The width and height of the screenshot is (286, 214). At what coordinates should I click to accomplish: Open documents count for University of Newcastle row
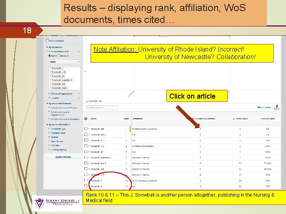200,146
